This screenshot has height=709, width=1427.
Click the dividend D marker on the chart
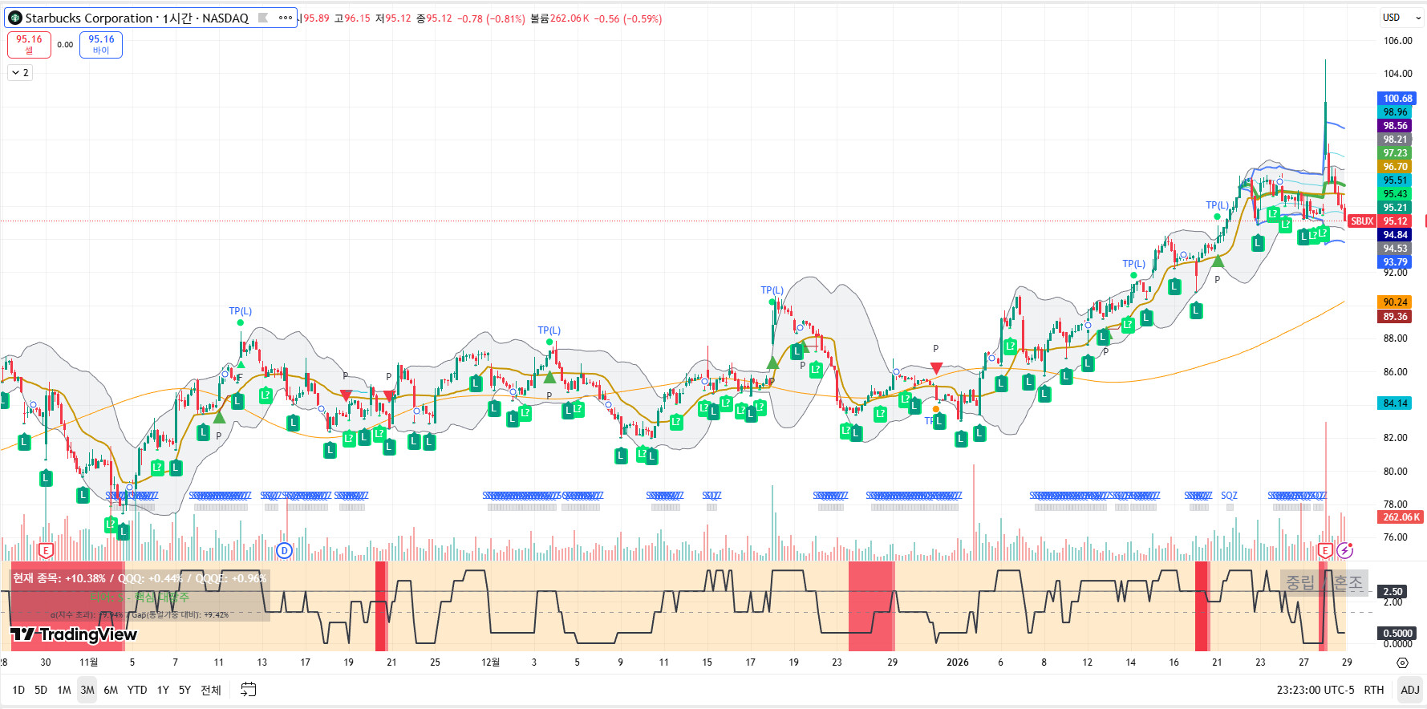click(x=284, y=550)
